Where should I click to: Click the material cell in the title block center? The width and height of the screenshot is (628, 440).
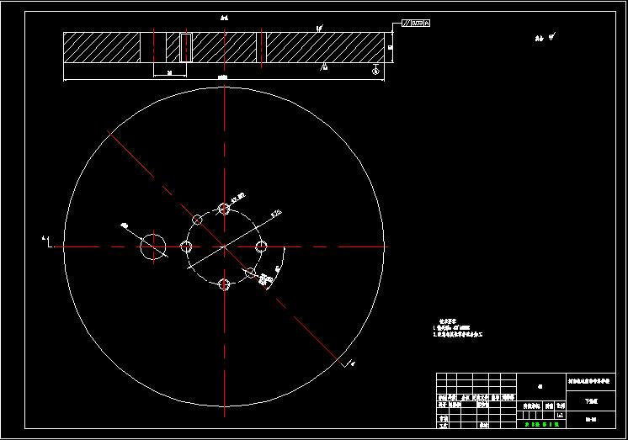542,387
